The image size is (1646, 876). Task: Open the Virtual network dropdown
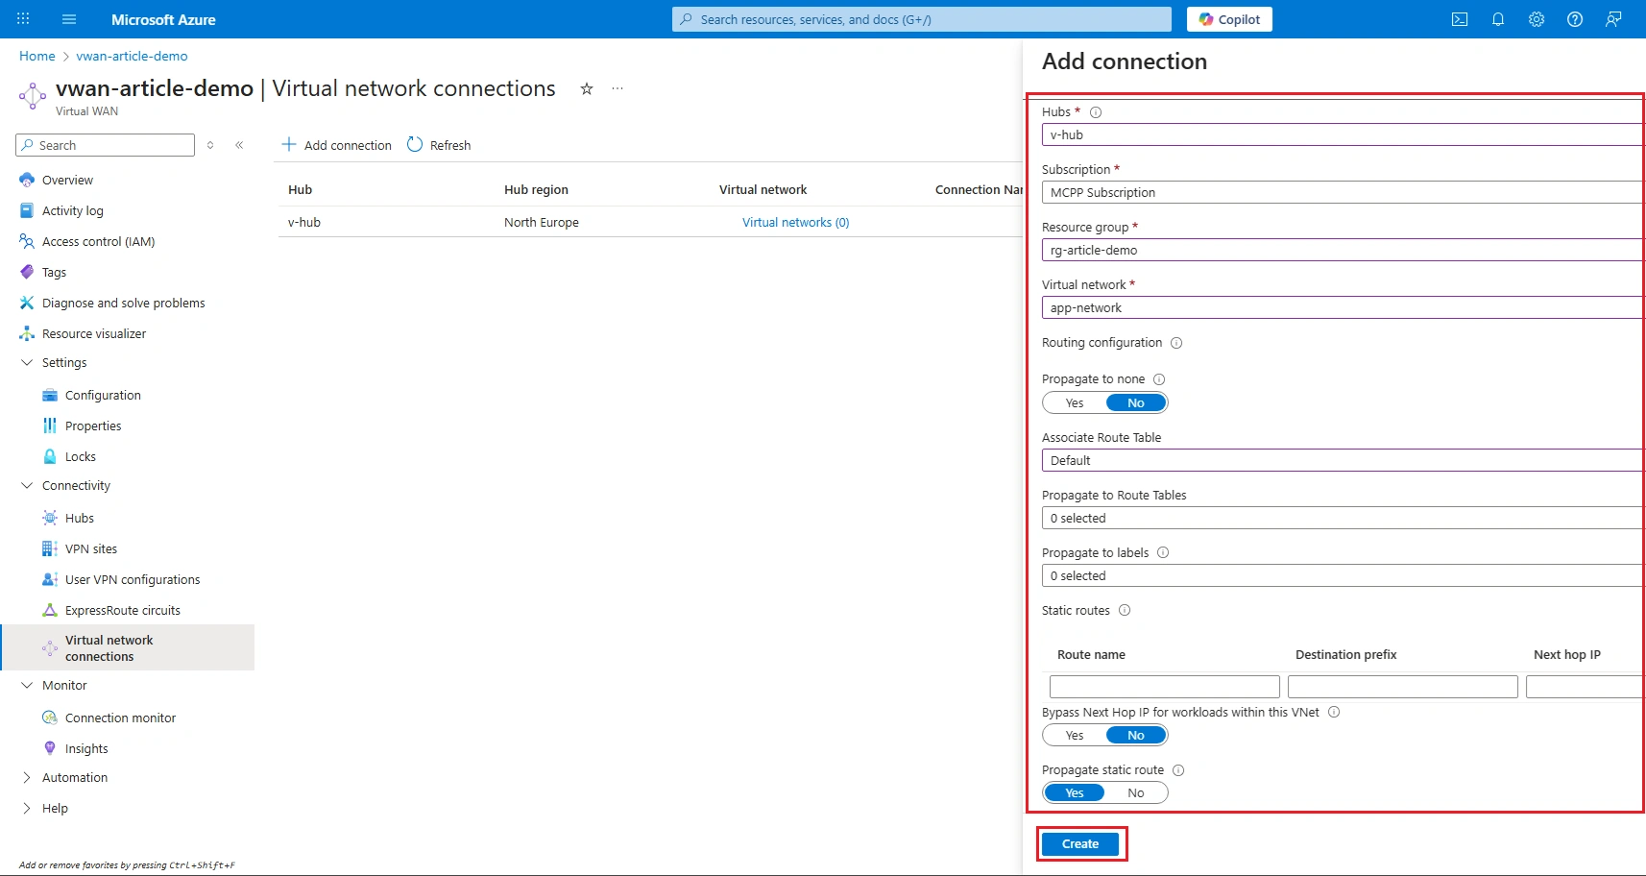coord(1343,307)
